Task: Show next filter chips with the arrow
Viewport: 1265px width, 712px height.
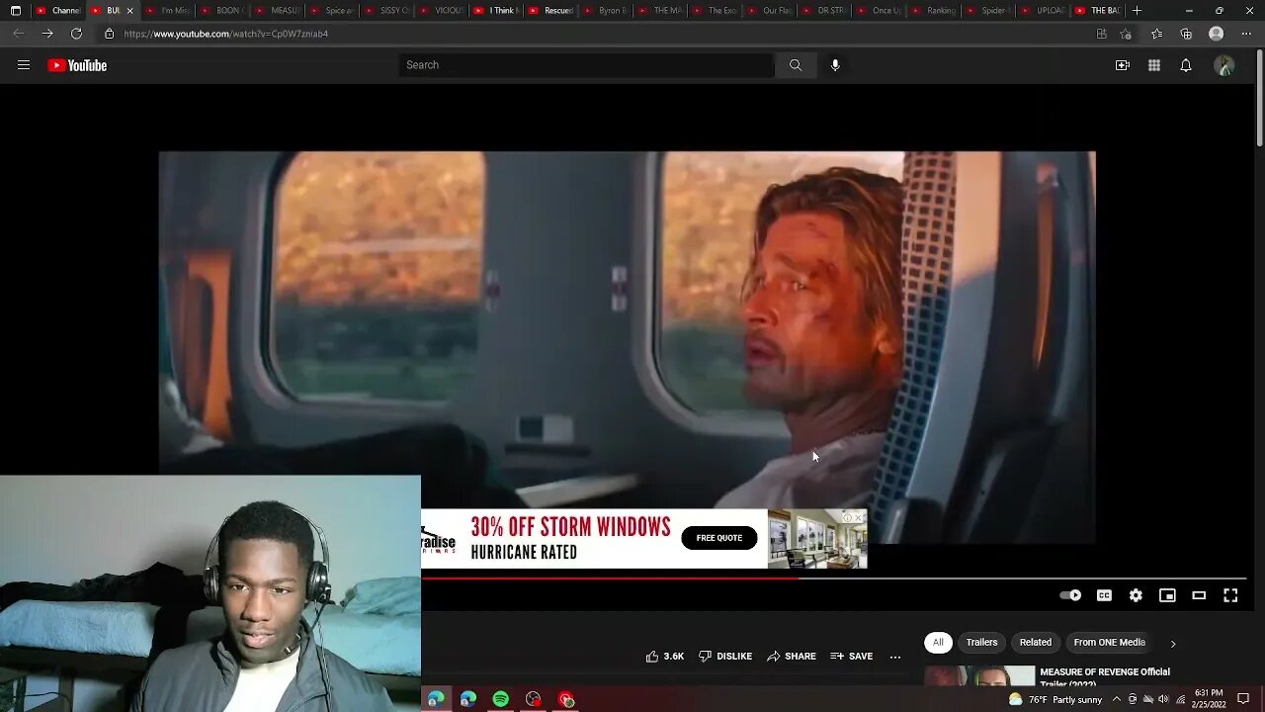Action: (x=1173, y=644)
